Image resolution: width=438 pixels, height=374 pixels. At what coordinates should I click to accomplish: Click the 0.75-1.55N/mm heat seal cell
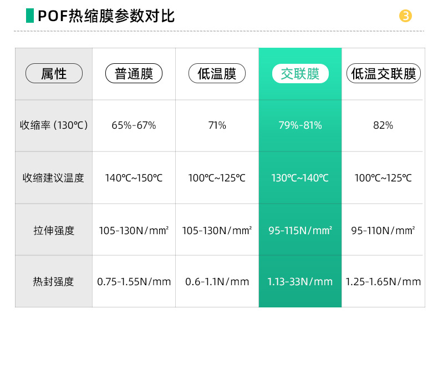click(x=134, y=282)
